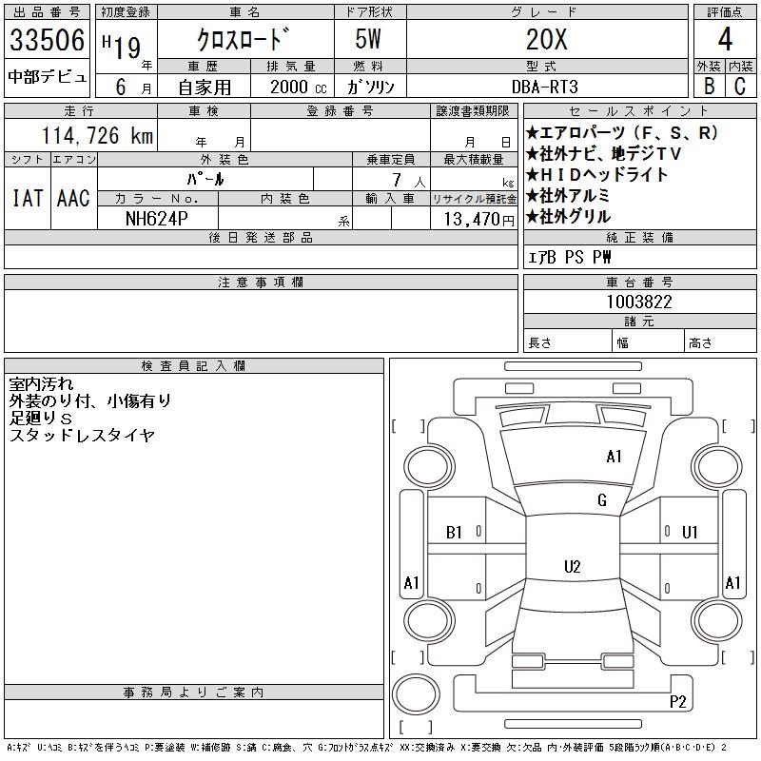Click registration year H19

click(122, 47)
